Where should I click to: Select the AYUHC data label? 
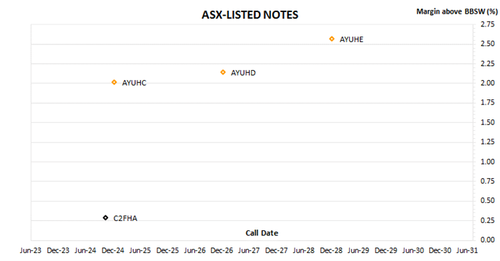click(x=134, y=83)
